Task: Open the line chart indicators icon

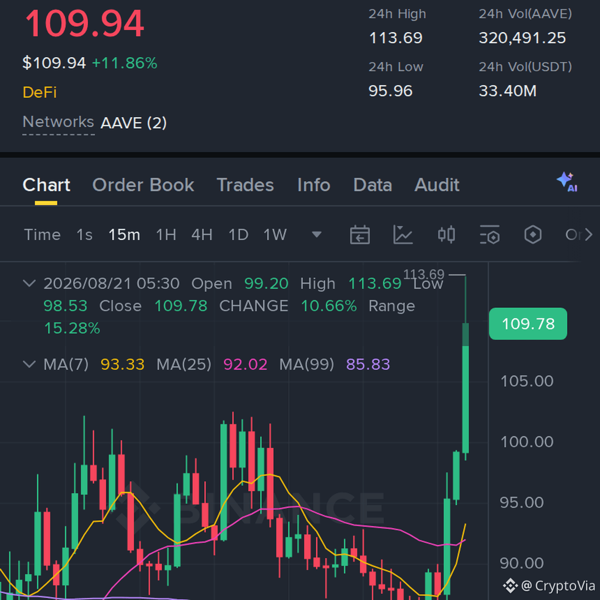Action: tap(403, 234)
